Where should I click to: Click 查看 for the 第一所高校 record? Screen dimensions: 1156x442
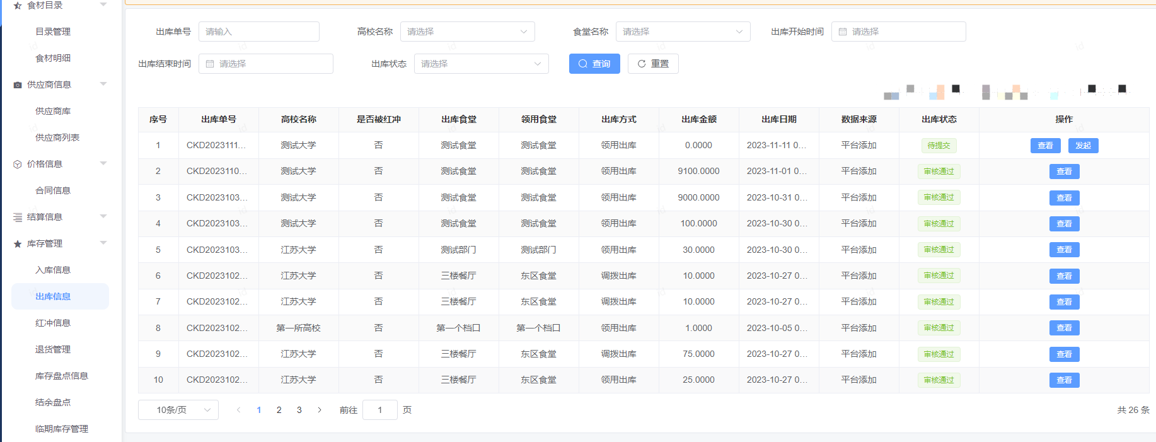(x=1065, y=328)
